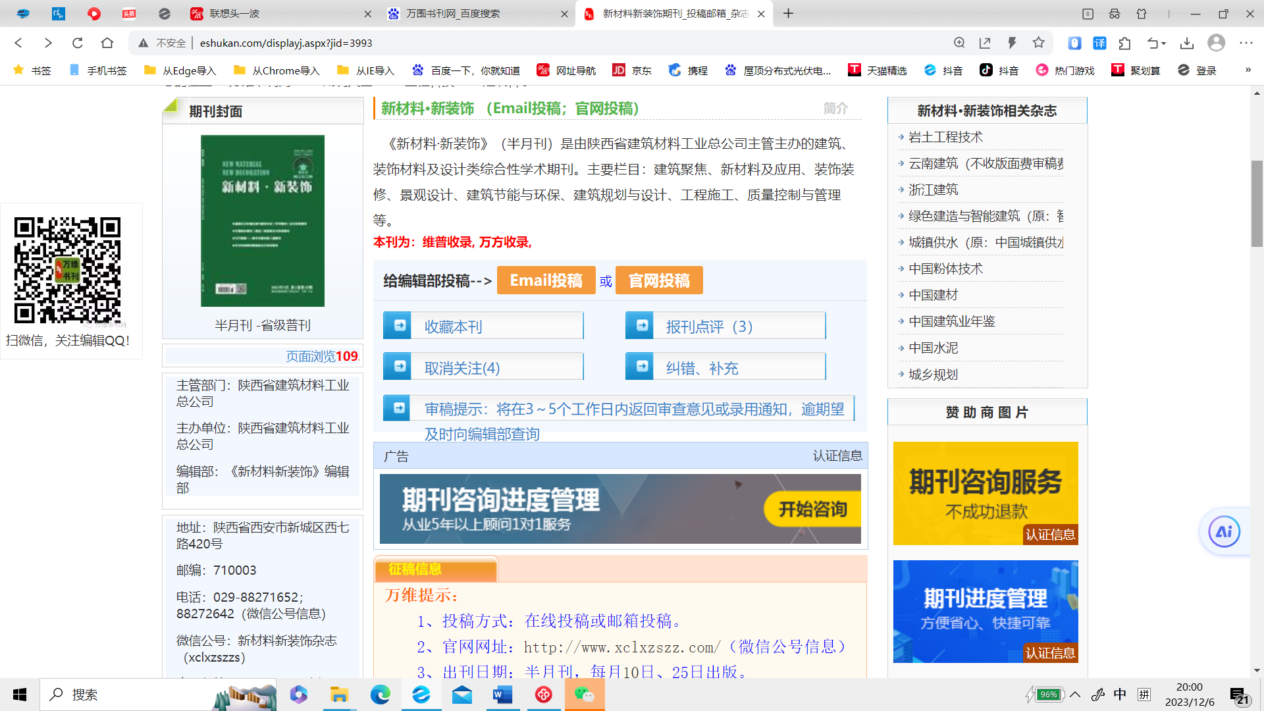Open the 中国粉体技术 related journal
This screenshot has height=711, width=1264.
945,269
